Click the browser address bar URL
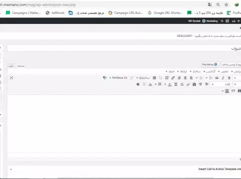This screenshot has height=179, width=241. tap(38, 4)
